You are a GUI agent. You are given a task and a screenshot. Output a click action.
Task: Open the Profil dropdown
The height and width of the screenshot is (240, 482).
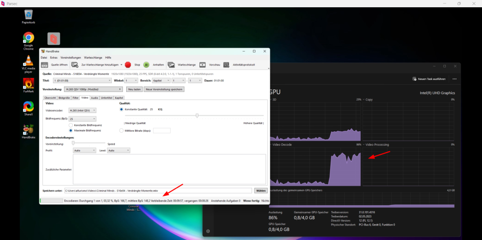coord(84,151)
